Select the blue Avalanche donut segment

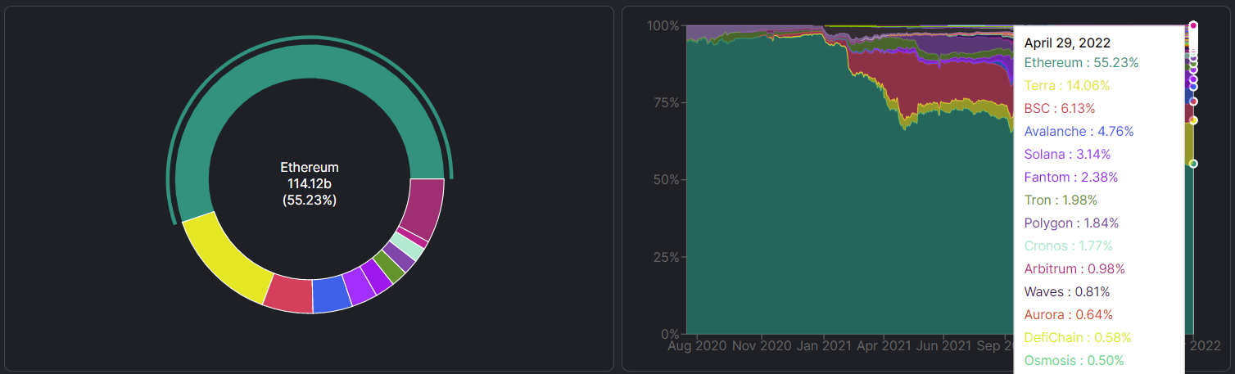pyautogui.click(x=332, y=295)
